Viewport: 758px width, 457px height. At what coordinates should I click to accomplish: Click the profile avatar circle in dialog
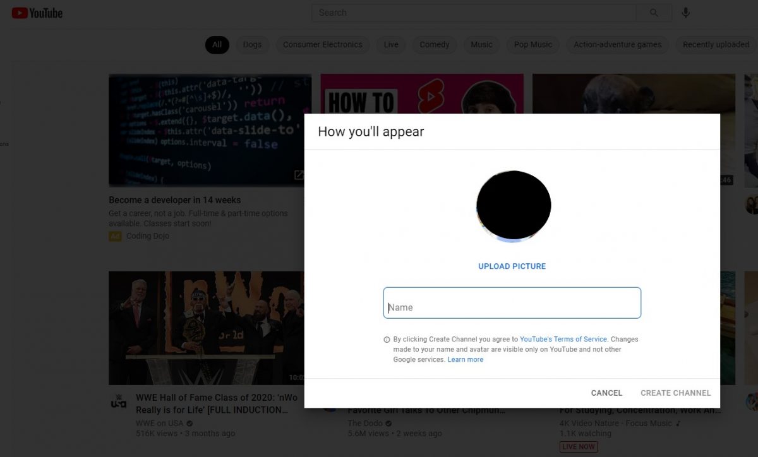coord(514,206)
